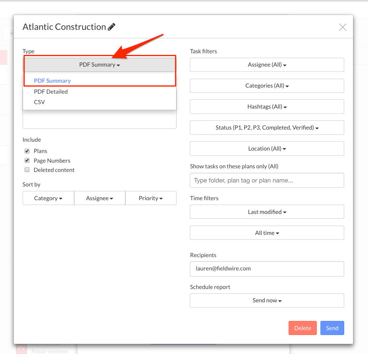Screen dimensions: 368x354
Task: Enable Deleted content checkbox
Action: click(x=27, y=170)
